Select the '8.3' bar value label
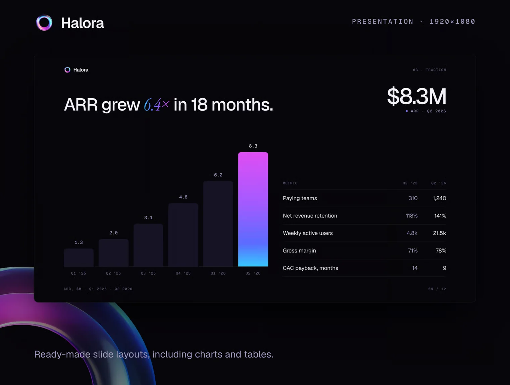The width and height of the screenshot is (510, 385). tap(253, 146)
